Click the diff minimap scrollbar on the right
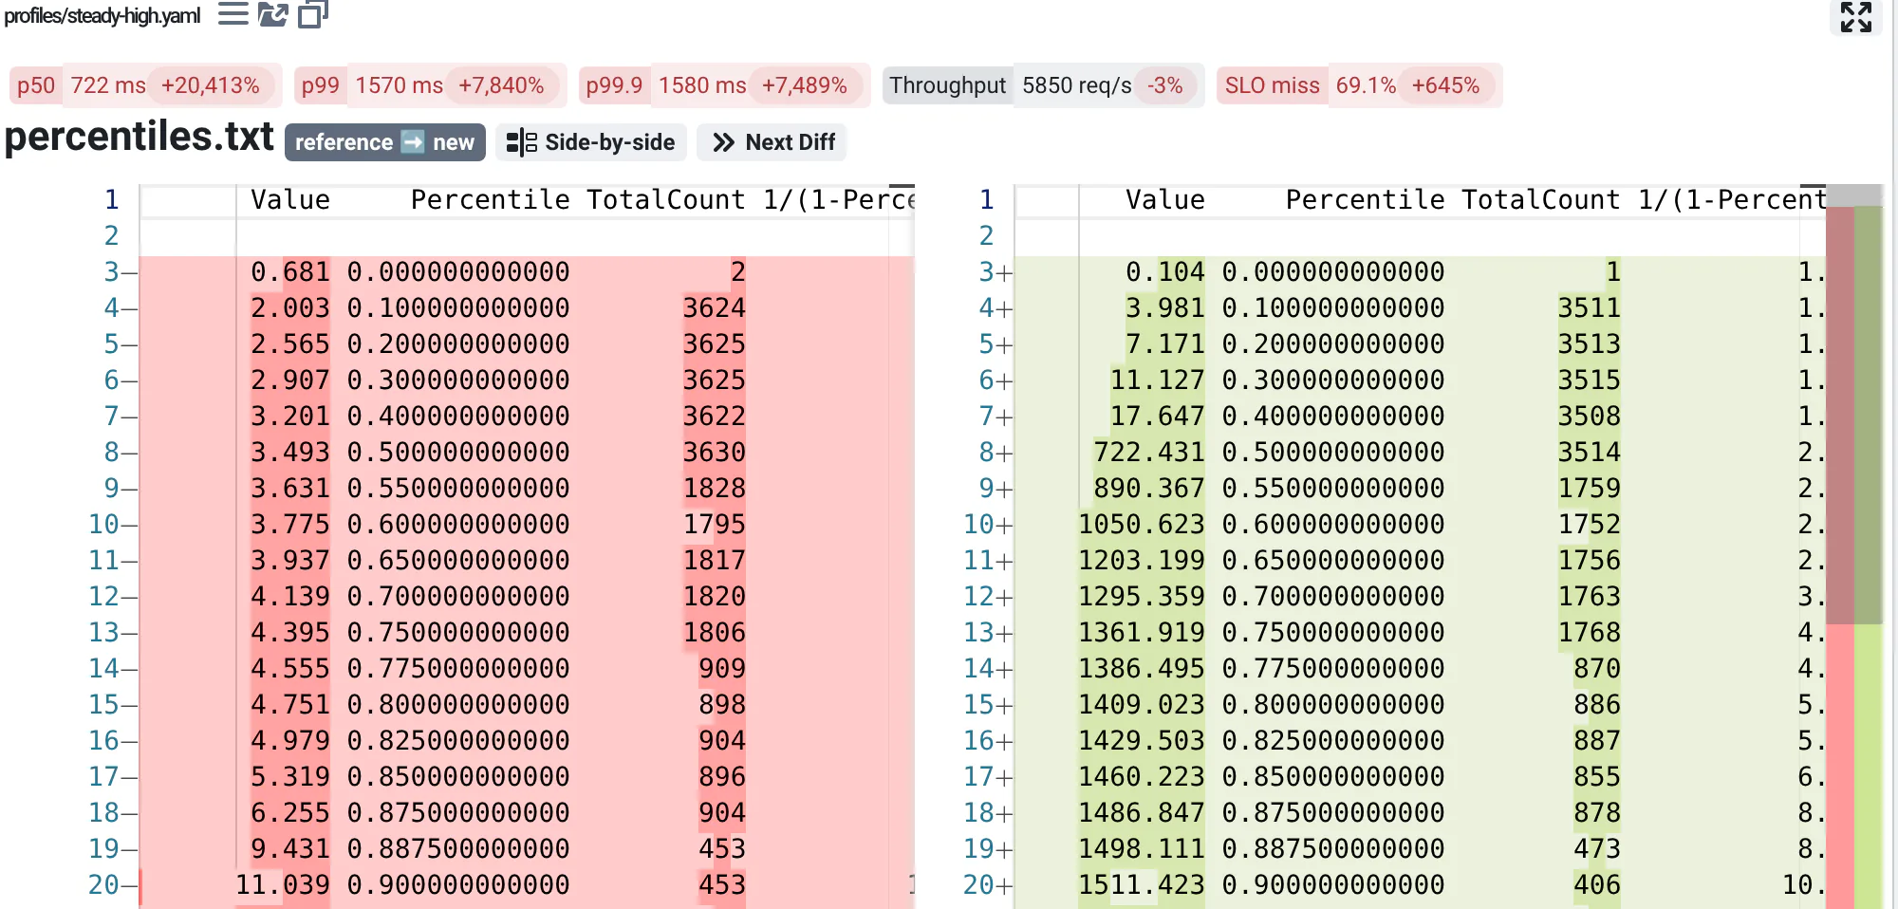 pos(1854,547)
